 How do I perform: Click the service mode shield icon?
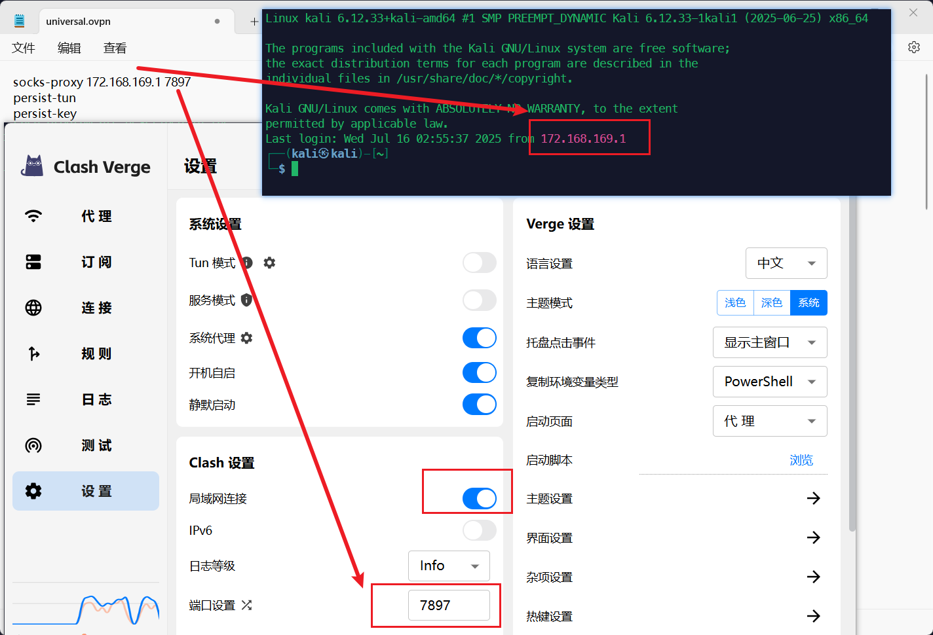(246, 300)
